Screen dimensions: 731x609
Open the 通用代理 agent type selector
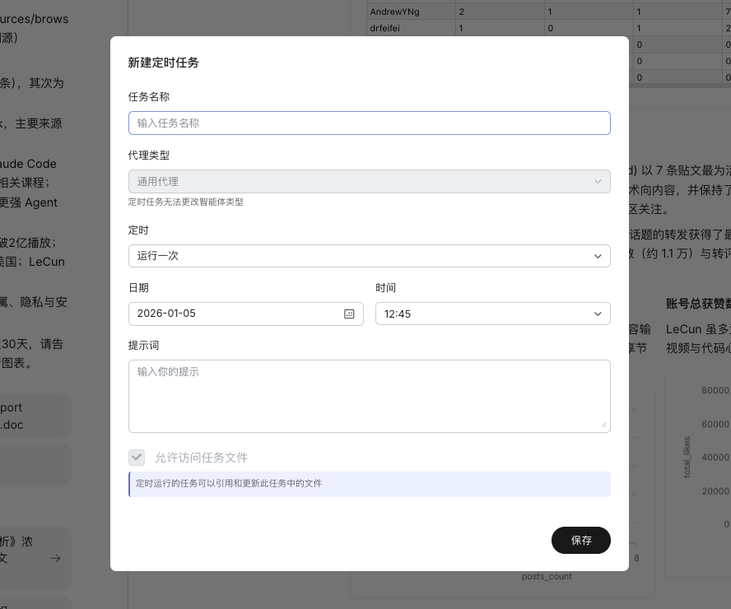369,181
